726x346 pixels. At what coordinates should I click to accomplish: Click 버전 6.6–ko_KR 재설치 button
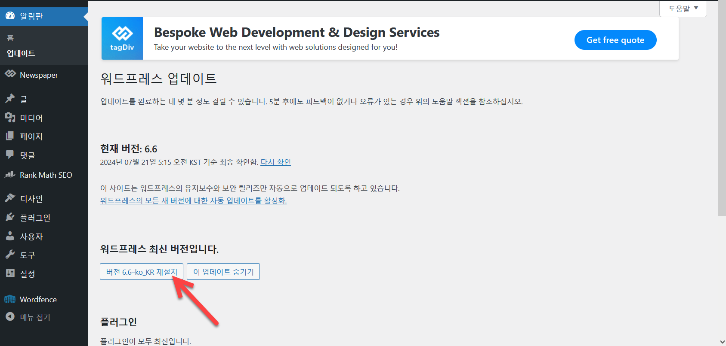[x=142, y=272]
